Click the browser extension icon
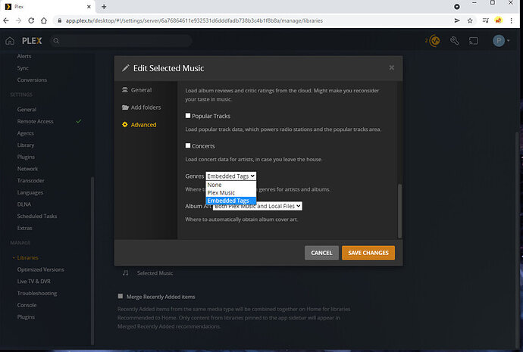The image size is (523, 352). [498, 20]
